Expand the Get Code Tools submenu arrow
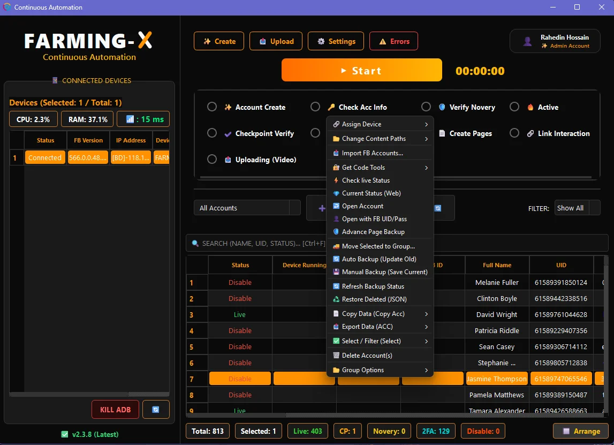Screen dimensions: 614x445 427,168
